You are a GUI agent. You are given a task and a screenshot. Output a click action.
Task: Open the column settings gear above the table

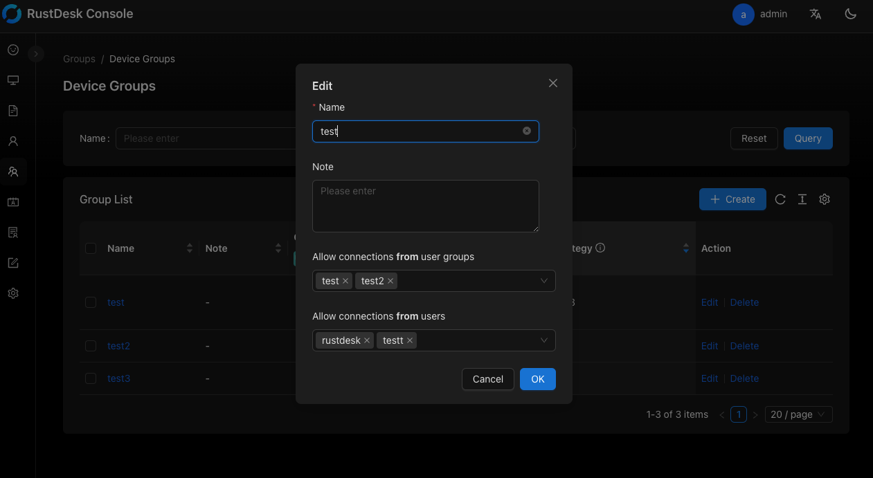coord(825,199)
